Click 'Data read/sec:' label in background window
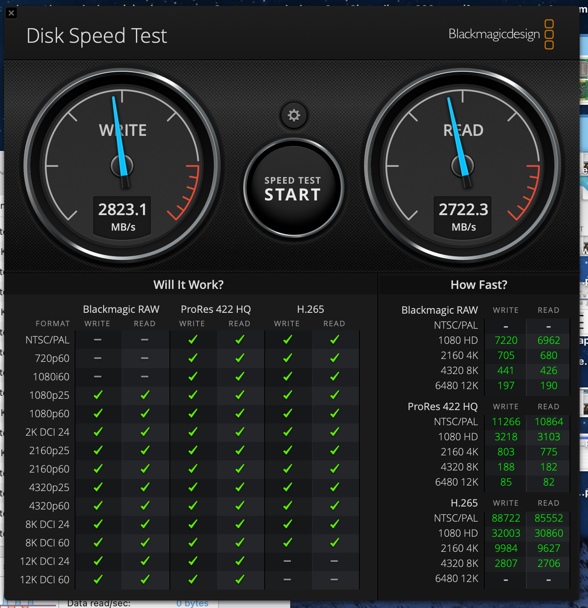 tap(99, 604)
